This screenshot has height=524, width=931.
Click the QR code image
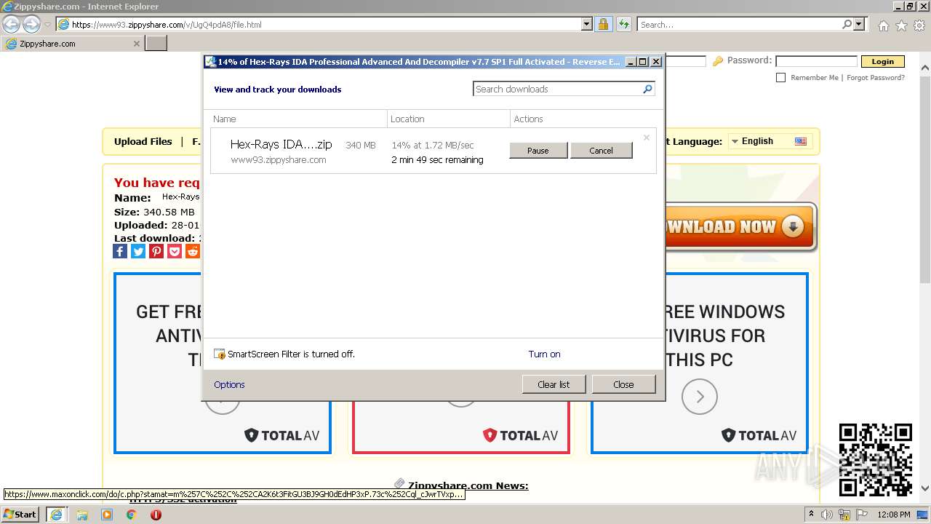click(875, 459)
